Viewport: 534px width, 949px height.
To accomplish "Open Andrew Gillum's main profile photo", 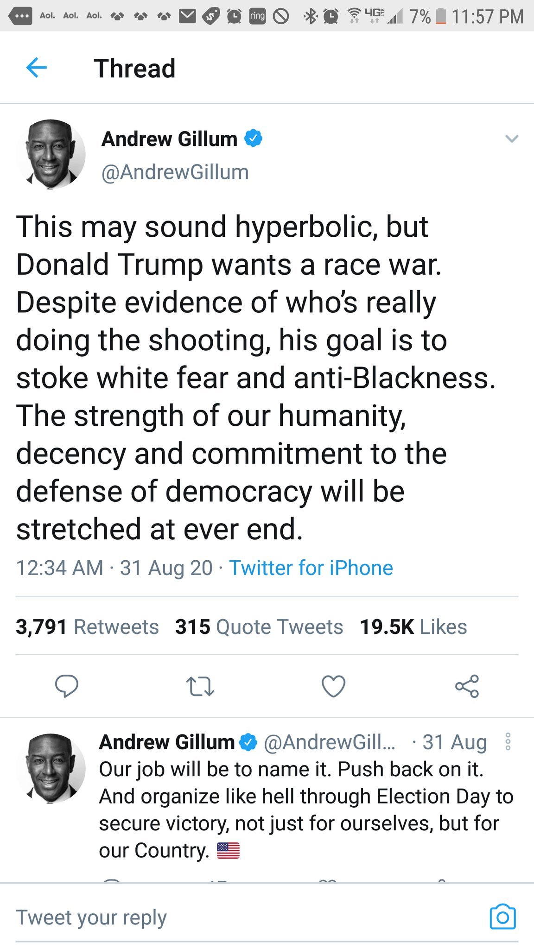I will (x=51, y=154).
